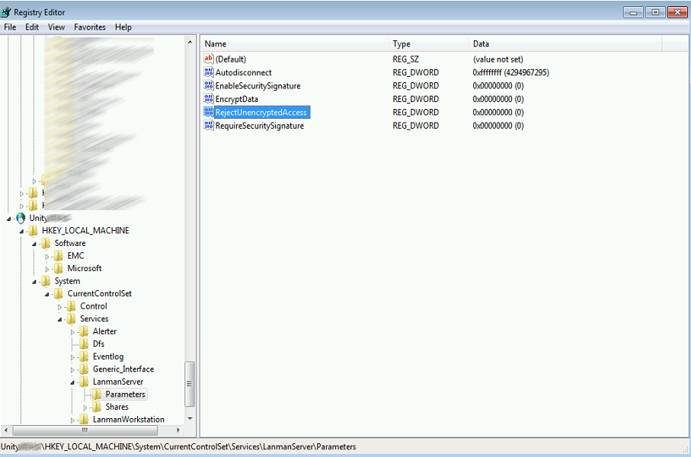Open the Help menu
Screen dimensions: 691x457
pyautogui.click(x=123, y=27)
